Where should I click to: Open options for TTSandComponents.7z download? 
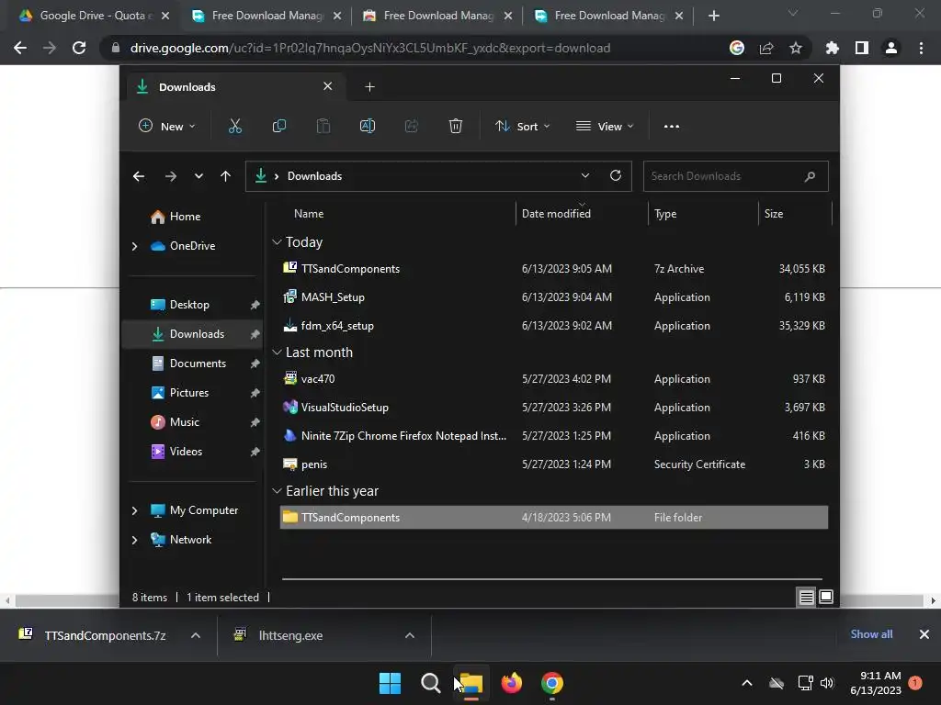[x=196, y=635]
